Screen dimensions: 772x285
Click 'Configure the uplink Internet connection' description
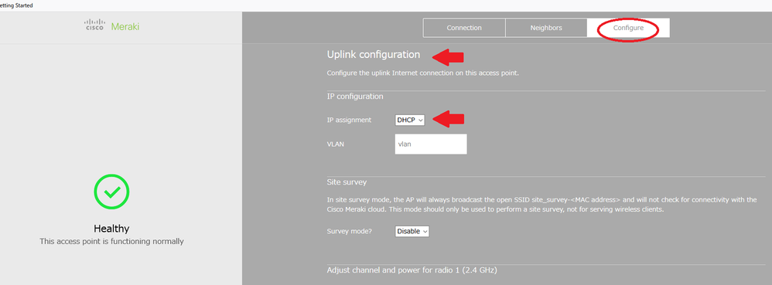click(x=423, y=73)
